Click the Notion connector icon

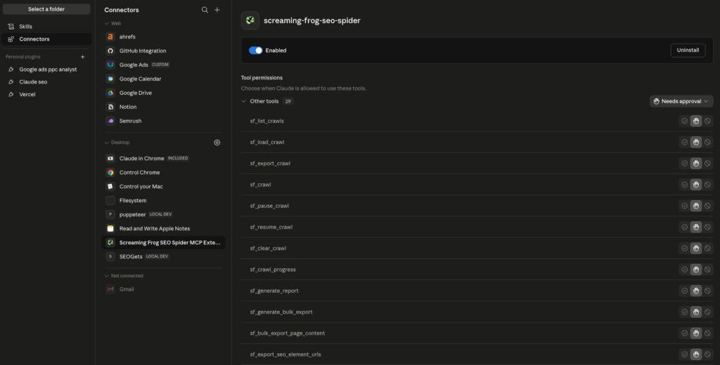click(x=110, y=107)
